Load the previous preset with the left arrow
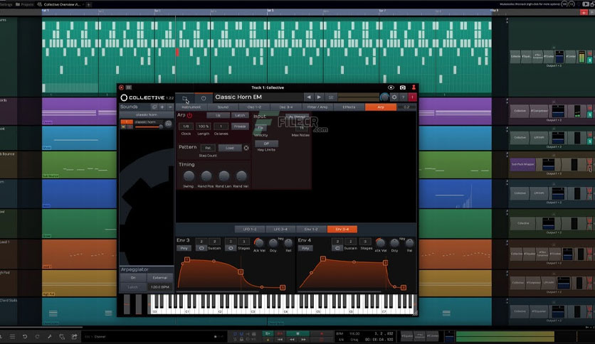This screenshot has width=595, height=344. (308, 97)
